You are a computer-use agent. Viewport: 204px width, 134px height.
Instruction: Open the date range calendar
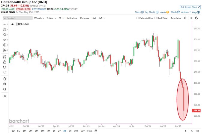pos(96,131)
